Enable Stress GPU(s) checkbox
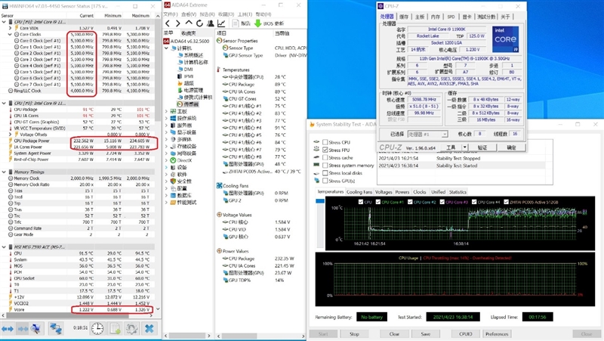 [x=325, y=181]
